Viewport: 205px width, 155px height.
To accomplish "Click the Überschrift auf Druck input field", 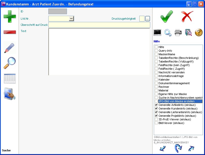I will (x=99, y=25).
